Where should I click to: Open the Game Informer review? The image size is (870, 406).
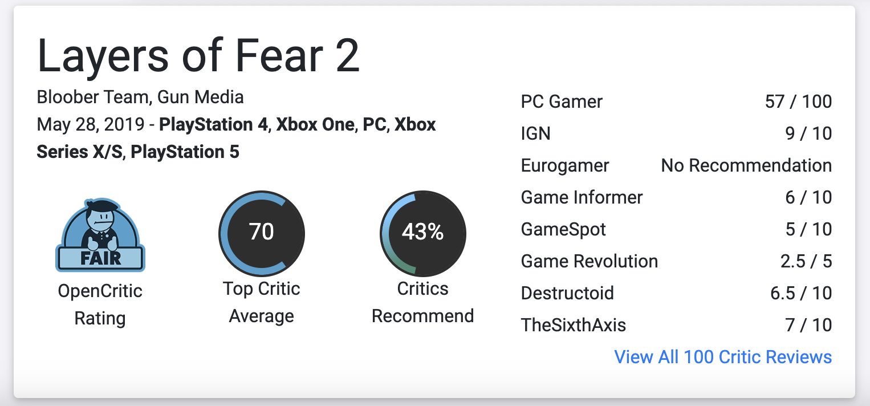(582, 198)
